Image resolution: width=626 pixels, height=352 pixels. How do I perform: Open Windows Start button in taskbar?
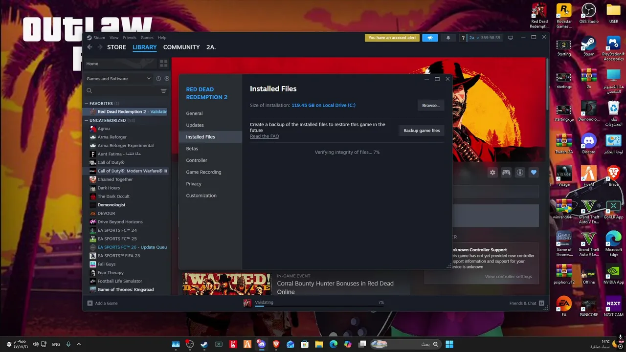(449, 344)
